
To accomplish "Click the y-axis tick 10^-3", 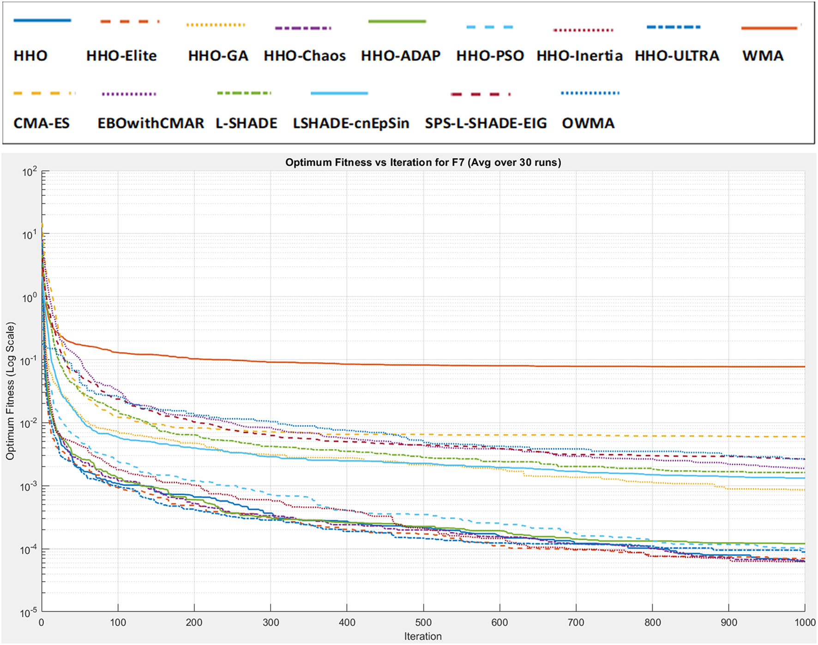I will (28, 487).
